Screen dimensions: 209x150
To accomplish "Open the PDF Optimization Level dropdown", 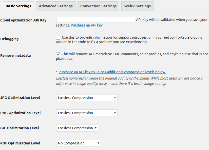I will click(x=78, y=143).
